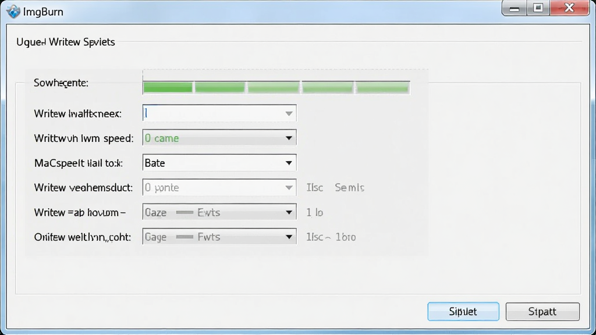Click the 'Semis' text
The height and width of the screenshot is (335, 596).
[x=349, y=188]
